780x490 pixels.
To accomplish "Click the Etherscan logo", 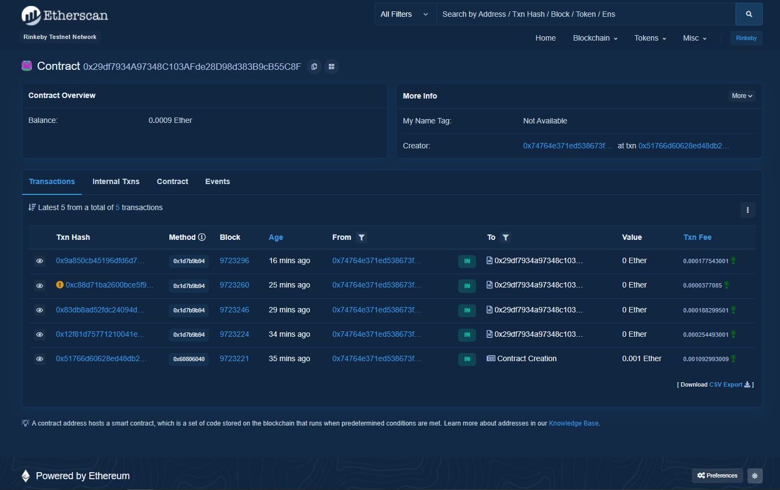I will 65,15.
